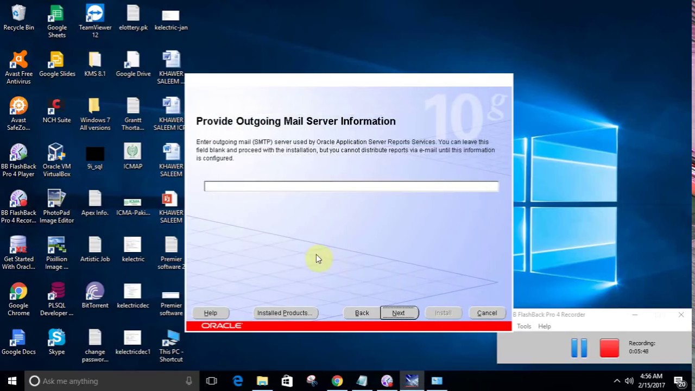
Task: Select the ICMAP desktop icon
Action: [133, 157]
